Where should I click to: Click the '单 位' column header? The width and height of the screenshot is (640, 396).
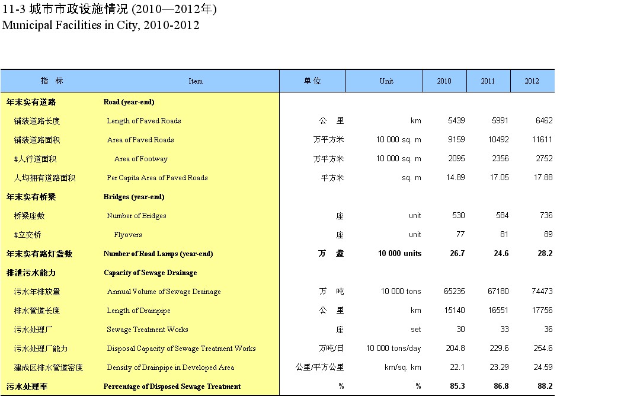click(312, 81)
